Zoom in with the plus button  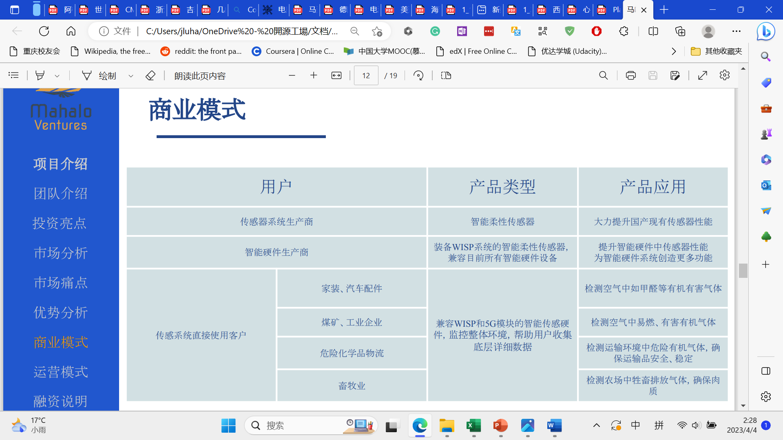pos(313,75)
